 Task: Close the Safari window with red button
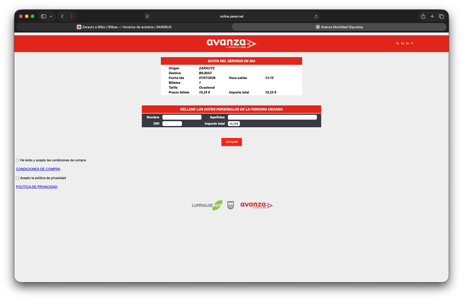tap(21, 16)
